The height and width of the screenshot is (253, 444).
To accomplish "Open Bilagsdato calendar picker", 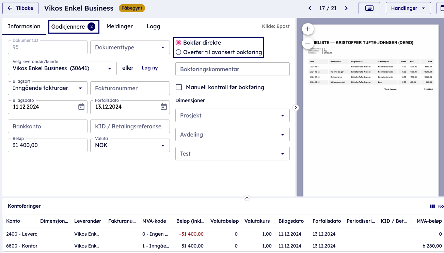I will tap(81, 107).
